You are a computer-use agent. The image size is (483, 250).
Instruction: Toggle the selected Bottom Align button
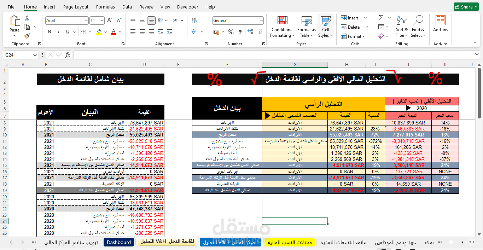(x=151, y=21)
